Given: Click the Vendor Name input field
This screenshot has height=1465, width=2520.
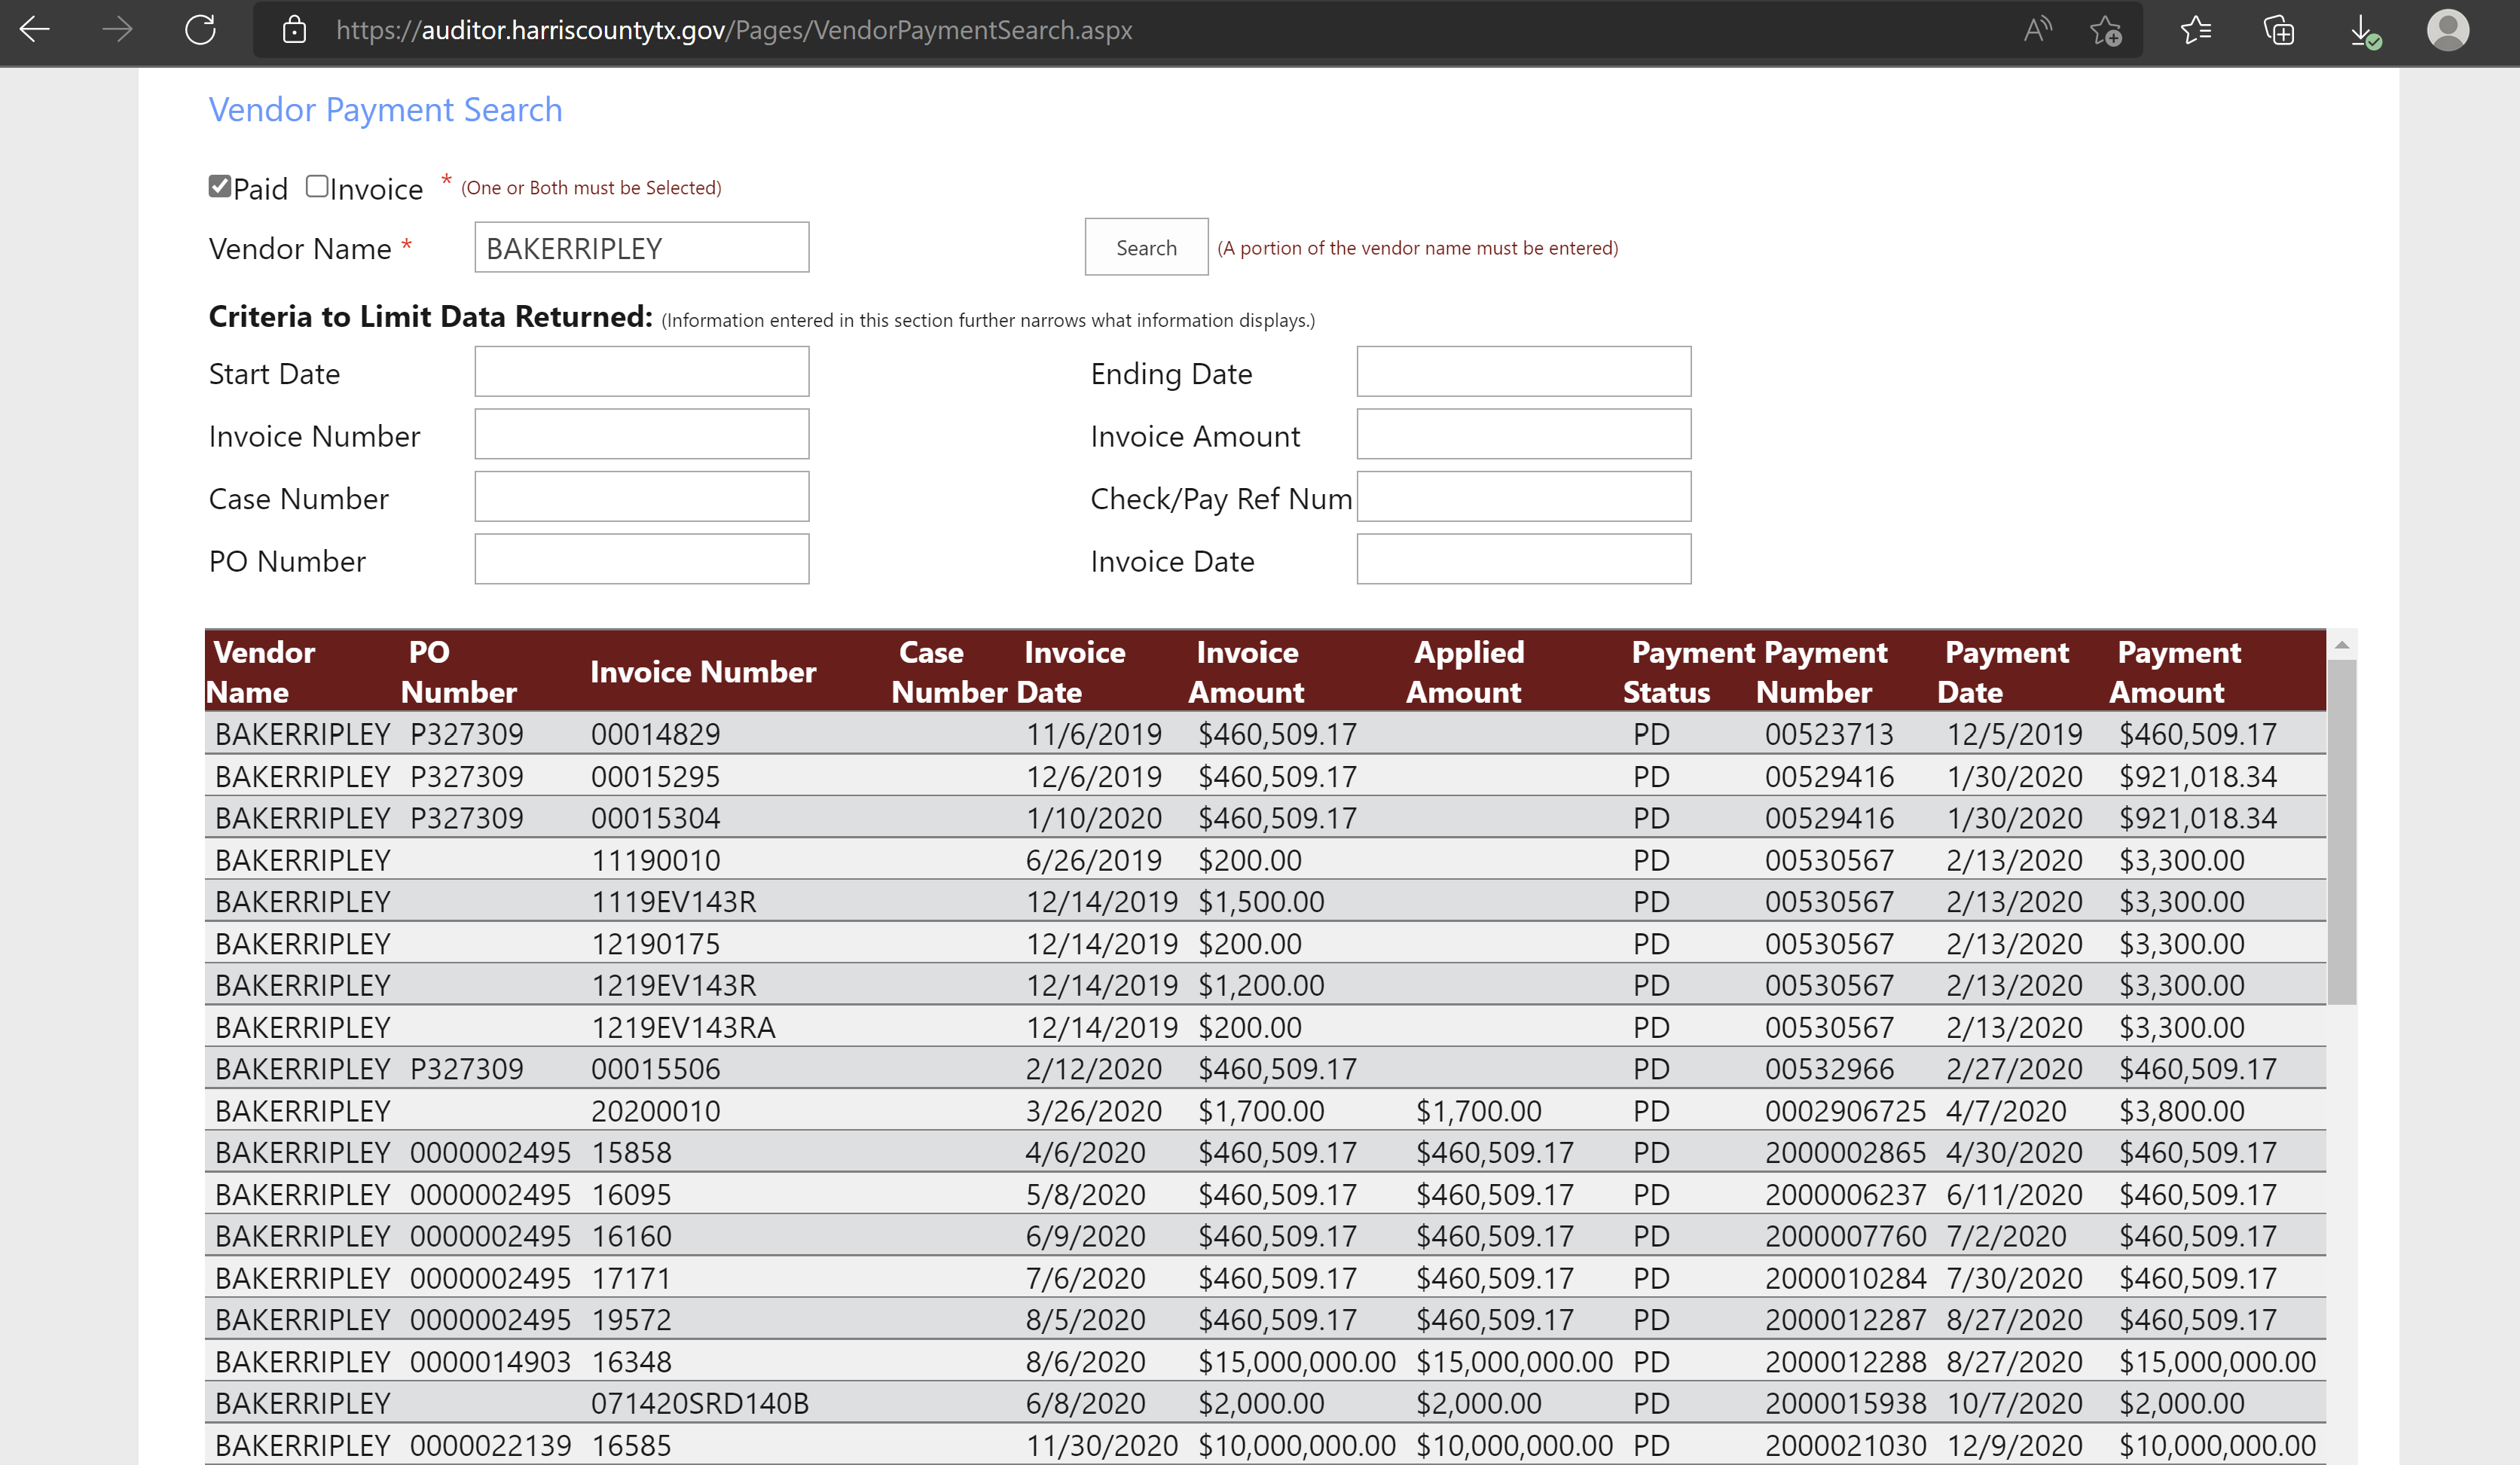Looking at the screenshot, I should coord(641,248).
